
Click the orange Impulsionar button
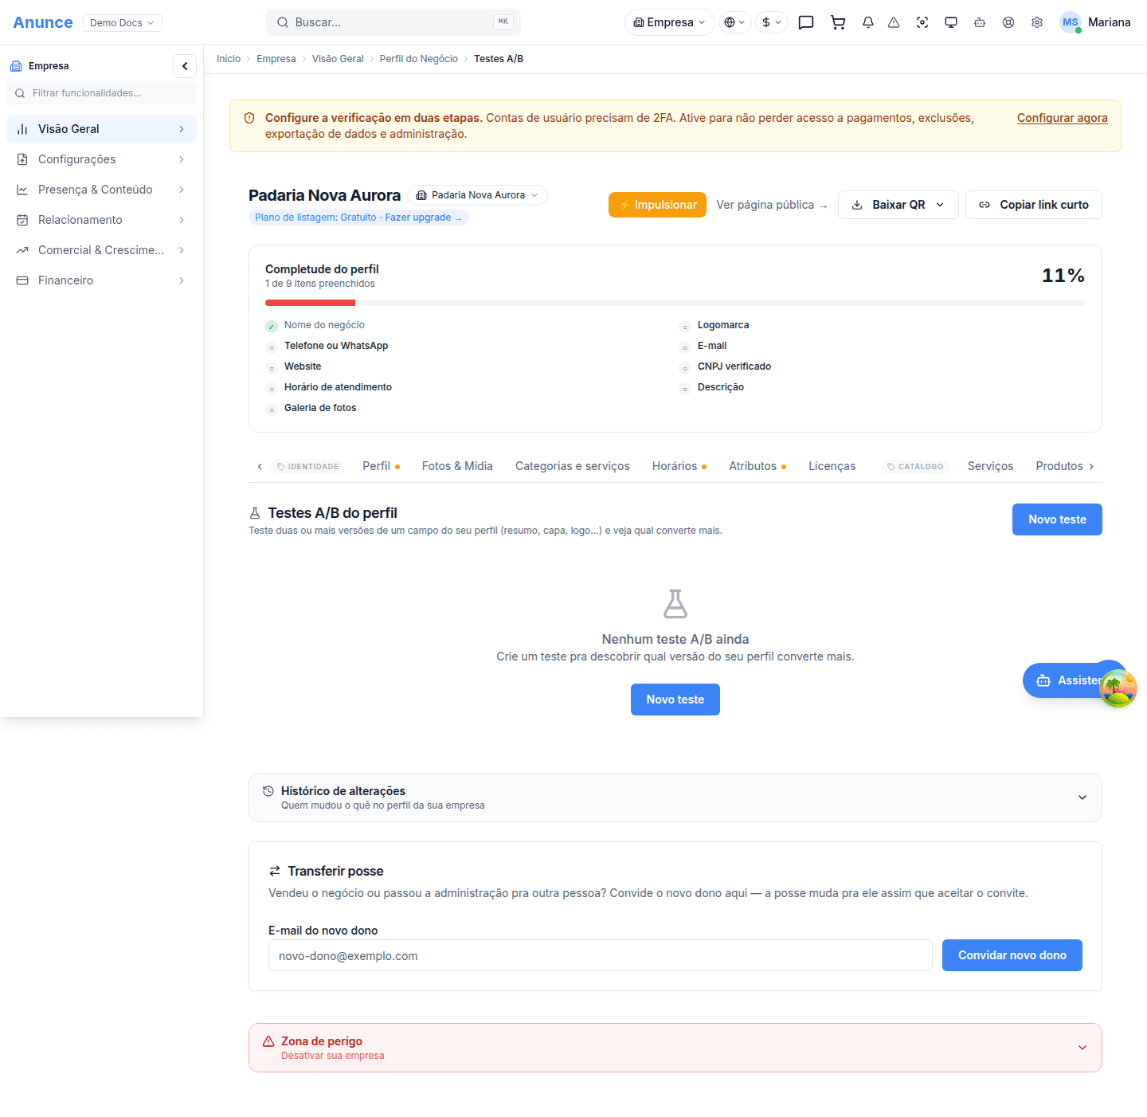[657, 205]
